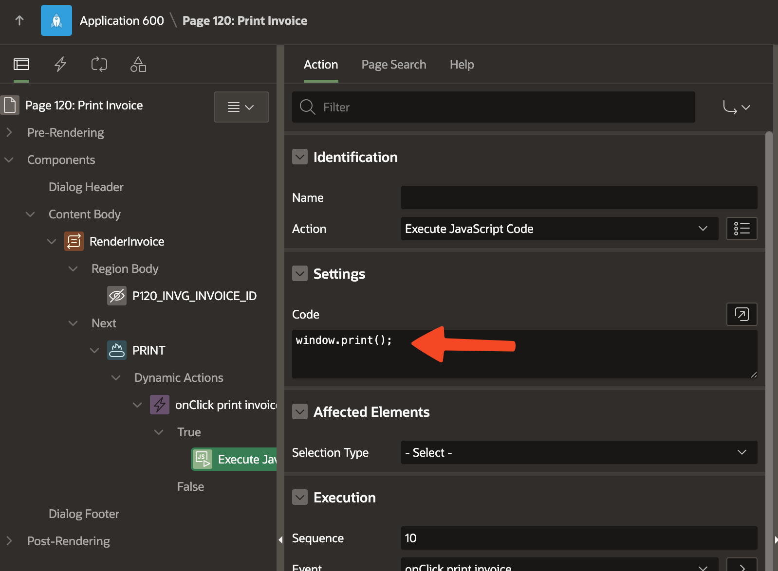Collapse the onClick print invoice node
The height and width of the screenshot is (571, 778).
(x=137, y=405)
